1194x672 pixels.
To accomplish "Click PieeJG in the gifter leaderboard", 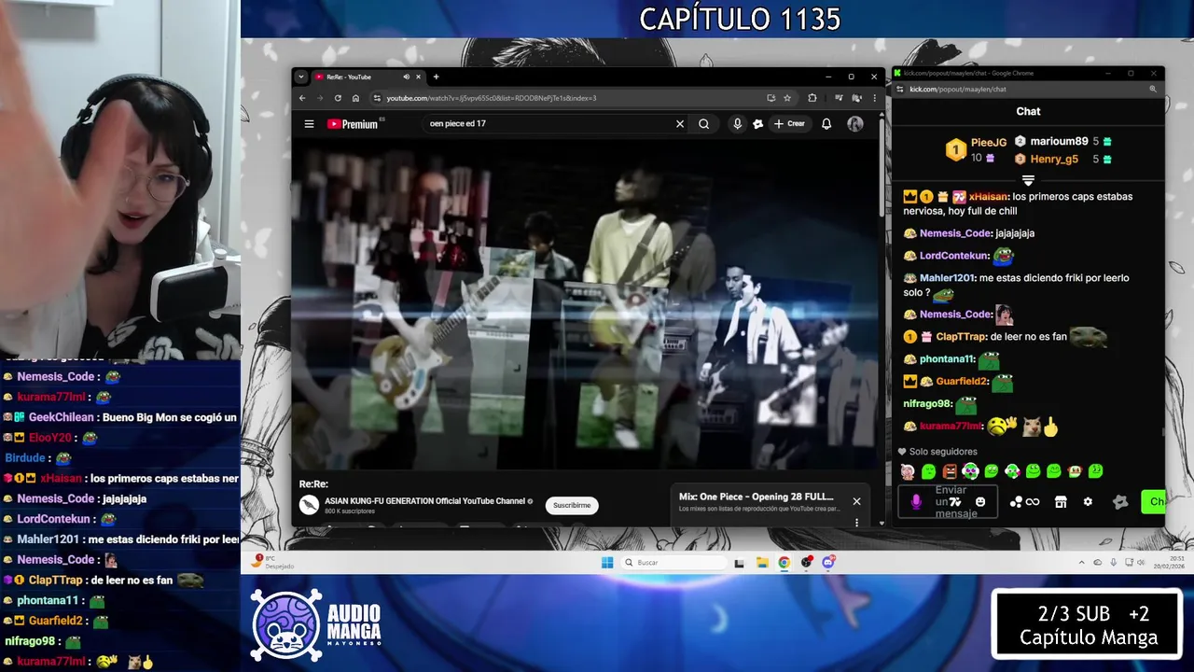I will [x=989, y=142].
